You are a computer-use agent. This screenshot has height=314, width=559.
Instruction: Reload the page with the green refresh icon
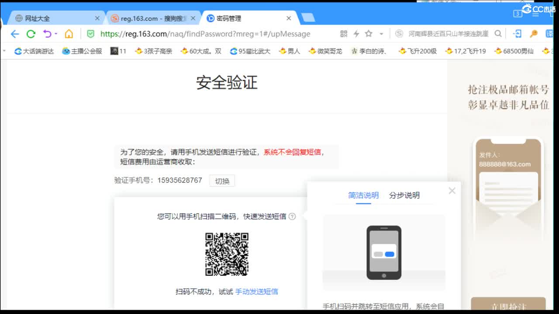point(31,34)
